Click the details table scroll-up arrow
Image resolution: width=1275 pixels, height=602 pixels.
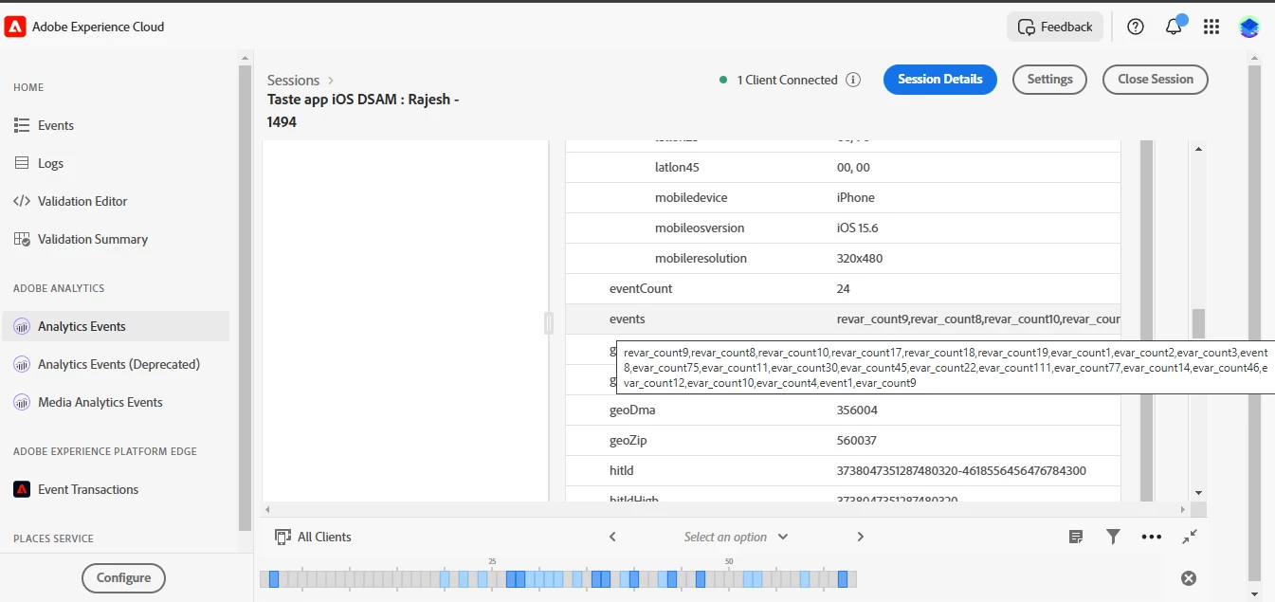pos(1199,149)
